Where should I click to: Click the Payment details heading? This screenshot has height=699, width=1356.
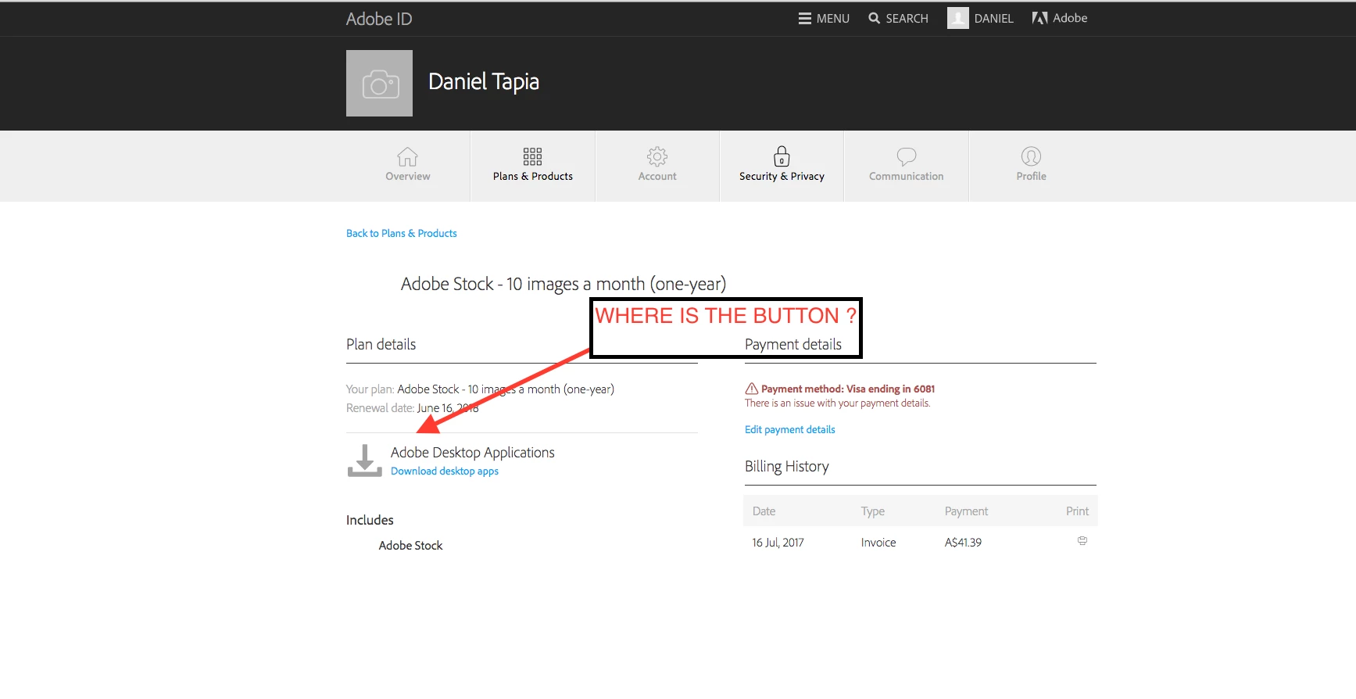pyautogui.click(x=793, y=344)
